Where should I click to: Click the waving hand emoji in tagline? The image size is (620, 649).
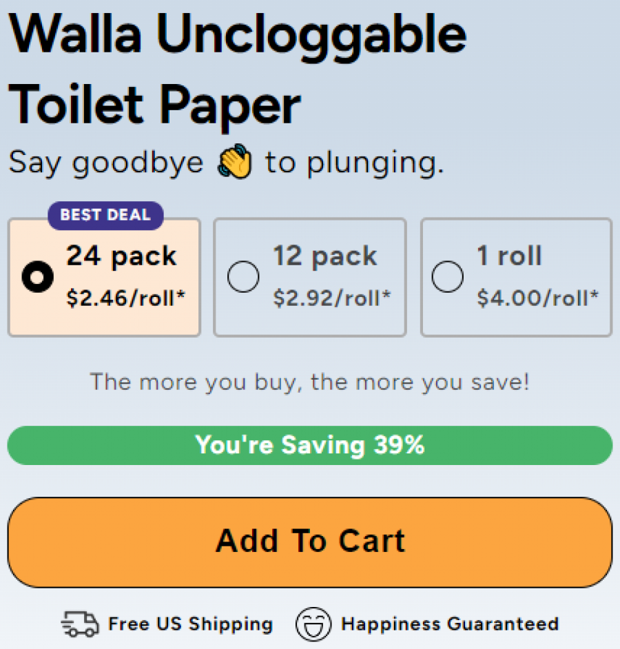(x=235, y=163)
